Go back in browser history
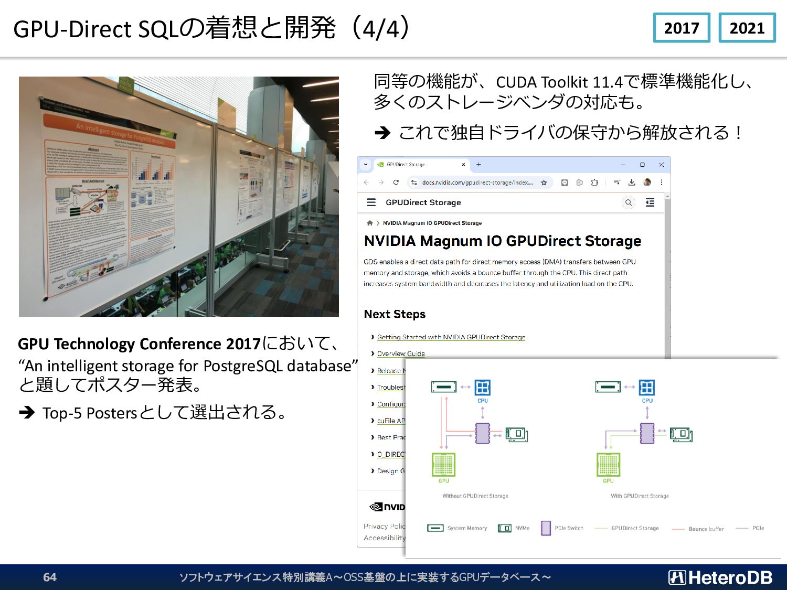This screenshot has height=590, width=787. (x=366, y=183)
